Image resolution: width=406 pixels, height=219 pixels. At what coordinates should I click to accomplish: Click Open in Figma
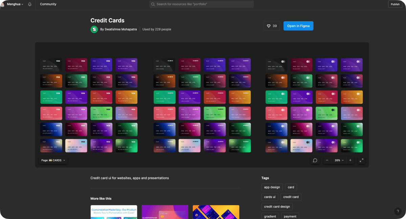coord(298,26)
